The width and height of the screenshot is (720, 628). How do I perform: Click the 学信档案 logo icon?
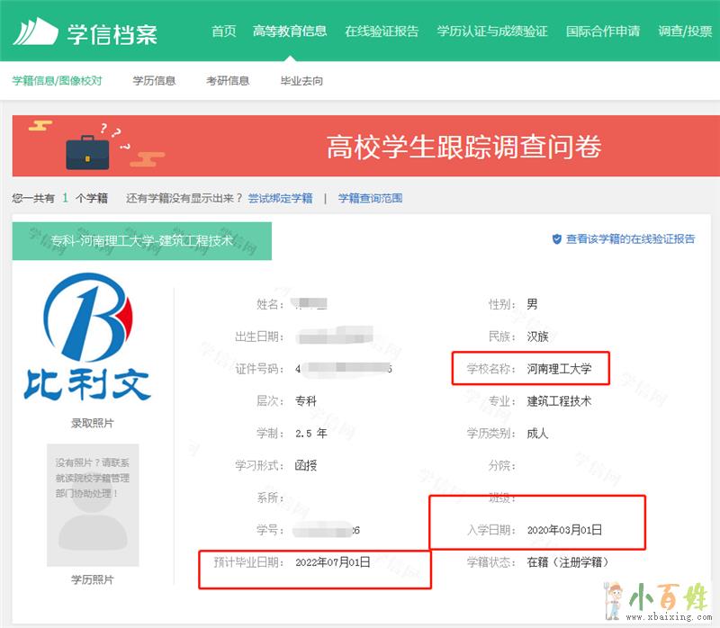35,31
